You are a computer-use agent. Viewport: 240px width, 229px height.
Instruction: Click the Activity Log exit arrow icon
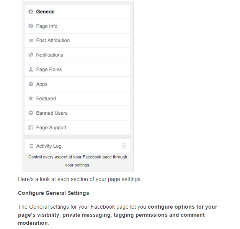pyautogui.click(x=124, y=146)
